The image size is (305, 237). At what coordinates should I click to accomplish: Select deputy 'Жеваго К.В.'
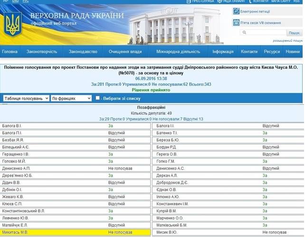coord(13,197)
